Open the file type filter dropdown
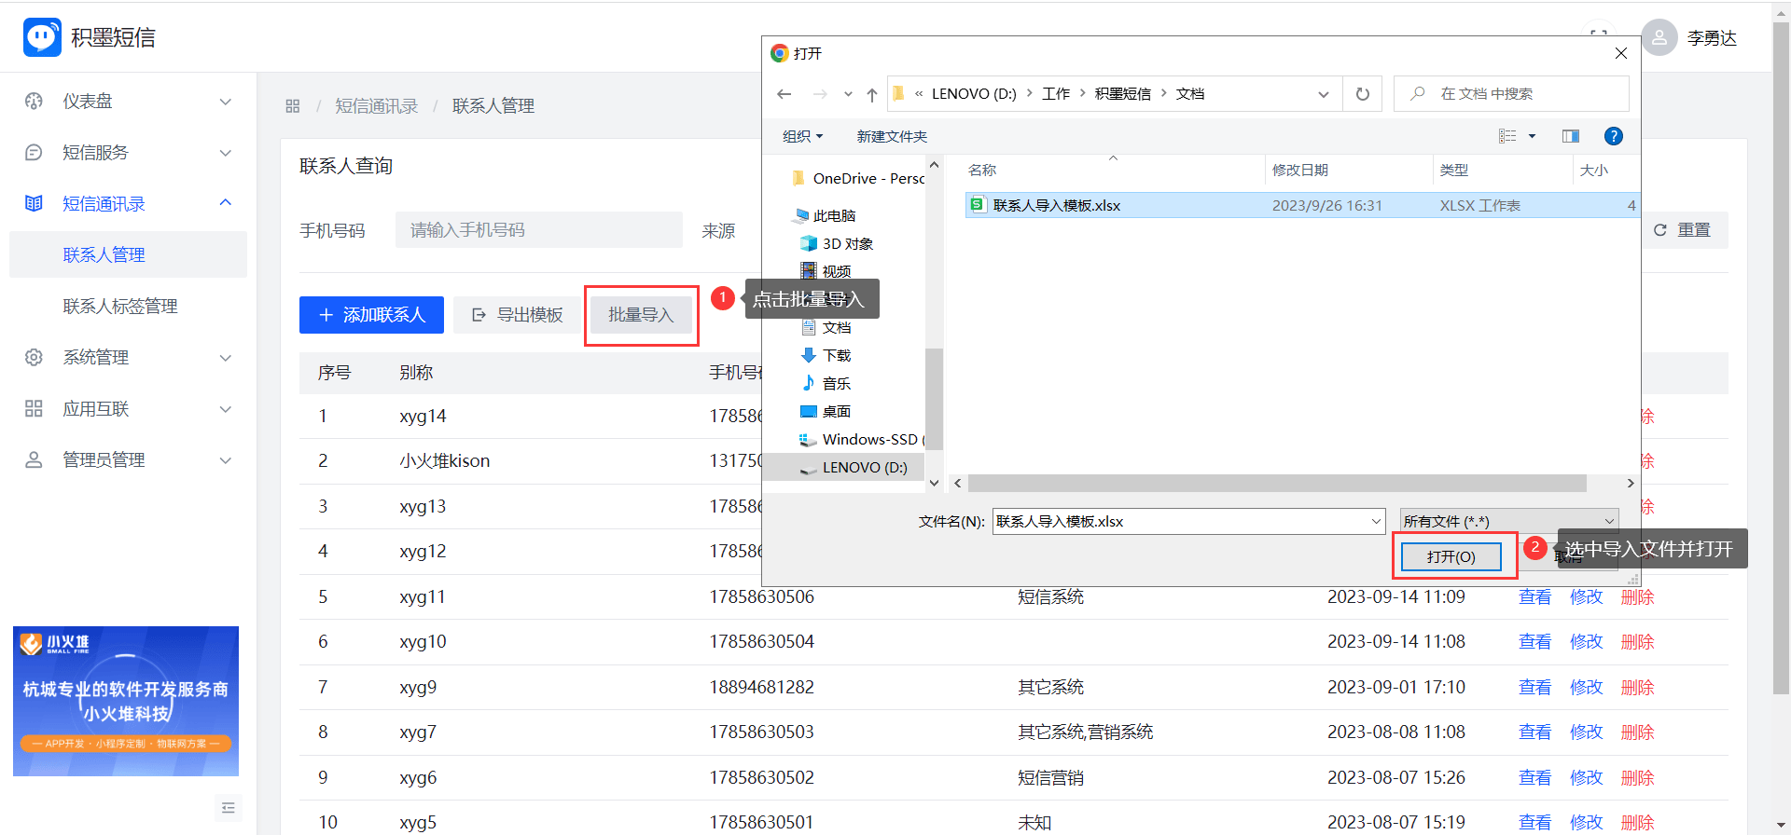1791x835 pixels. 1508,521
